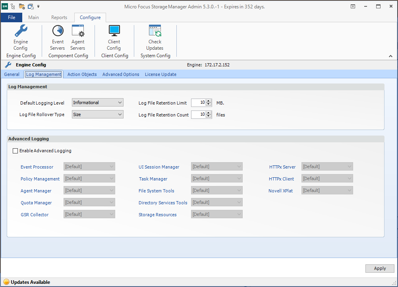Viewport: 398px width, 287px height.
Task: Click the Updates Available status icon
Action: coord(6,282)
